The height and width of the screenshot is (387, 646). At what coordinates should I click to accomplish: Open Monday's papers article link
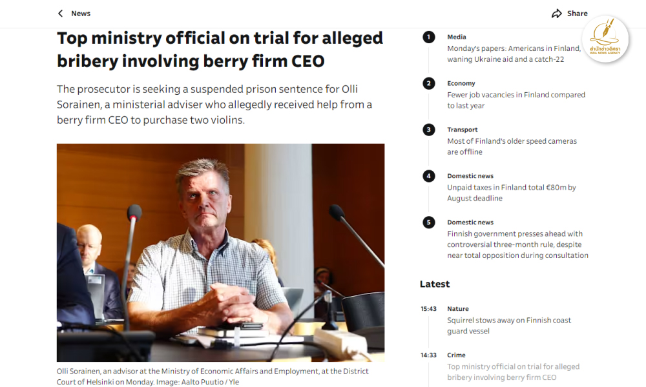click(x=514, y=54)
